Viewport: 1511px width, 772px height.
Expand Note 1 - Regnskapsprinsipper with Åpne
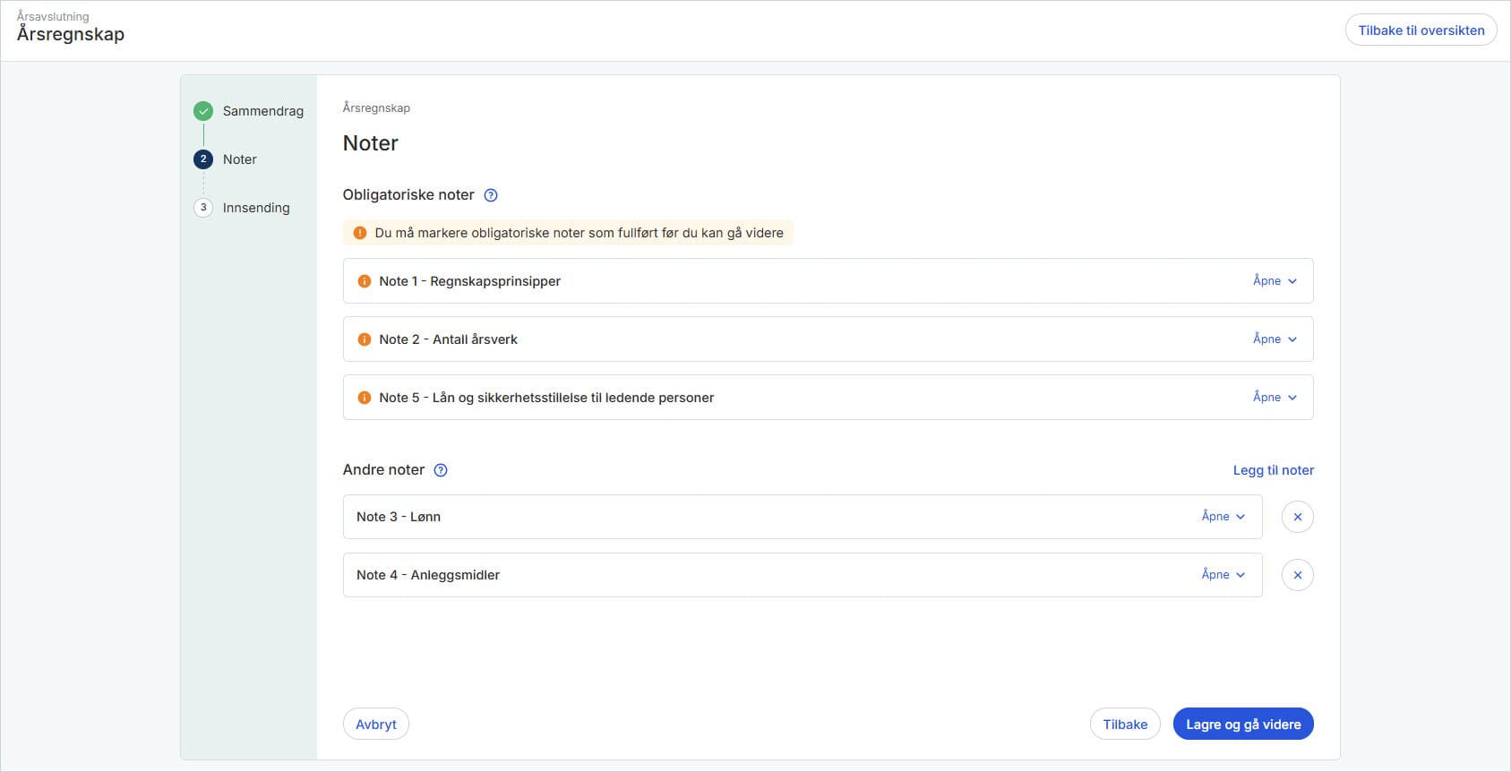(x=1274, y=281)
